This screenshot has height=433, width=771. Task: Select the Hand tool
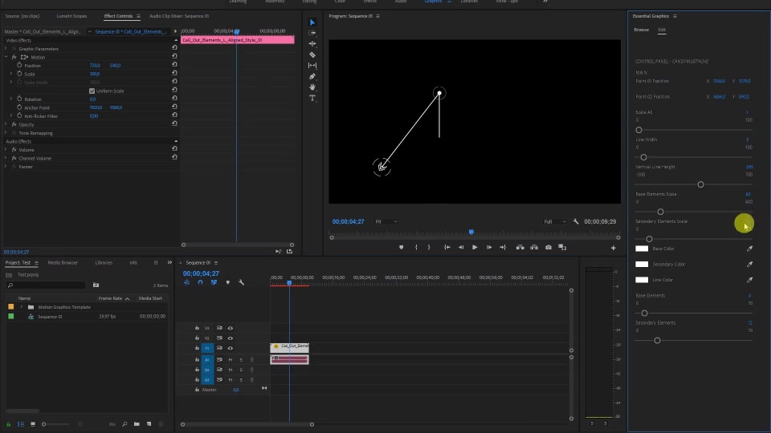point(312,87)
